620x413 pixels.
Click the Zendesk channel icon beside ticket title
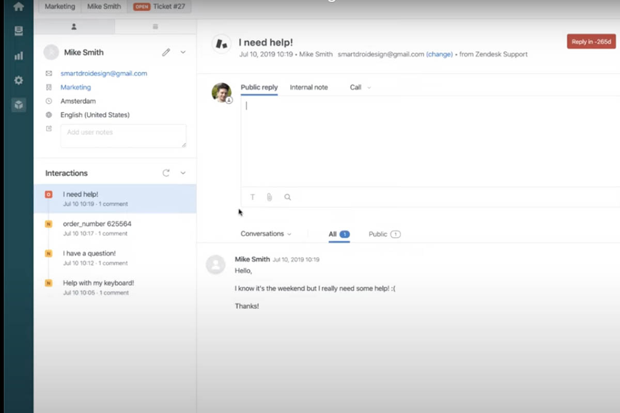[221, 44]
